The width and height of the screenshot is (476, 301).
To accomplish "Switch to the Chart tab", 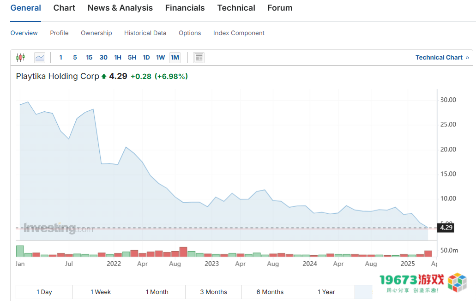I will (64, 8).
